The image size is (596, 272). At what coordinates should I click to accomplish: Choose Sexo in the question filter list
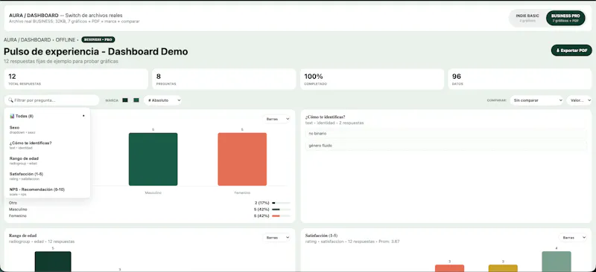[47, 129]
